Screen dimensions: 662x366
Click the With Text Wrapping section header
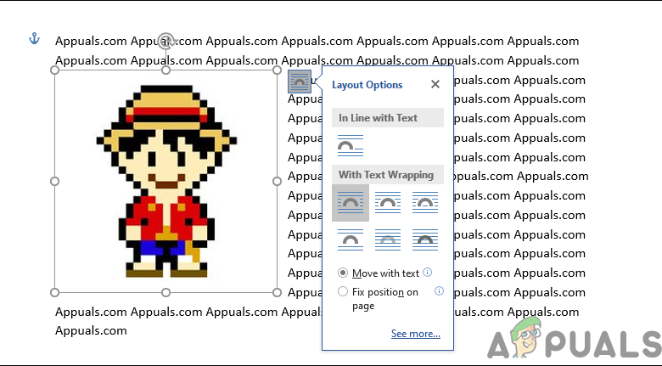[388, 175]
